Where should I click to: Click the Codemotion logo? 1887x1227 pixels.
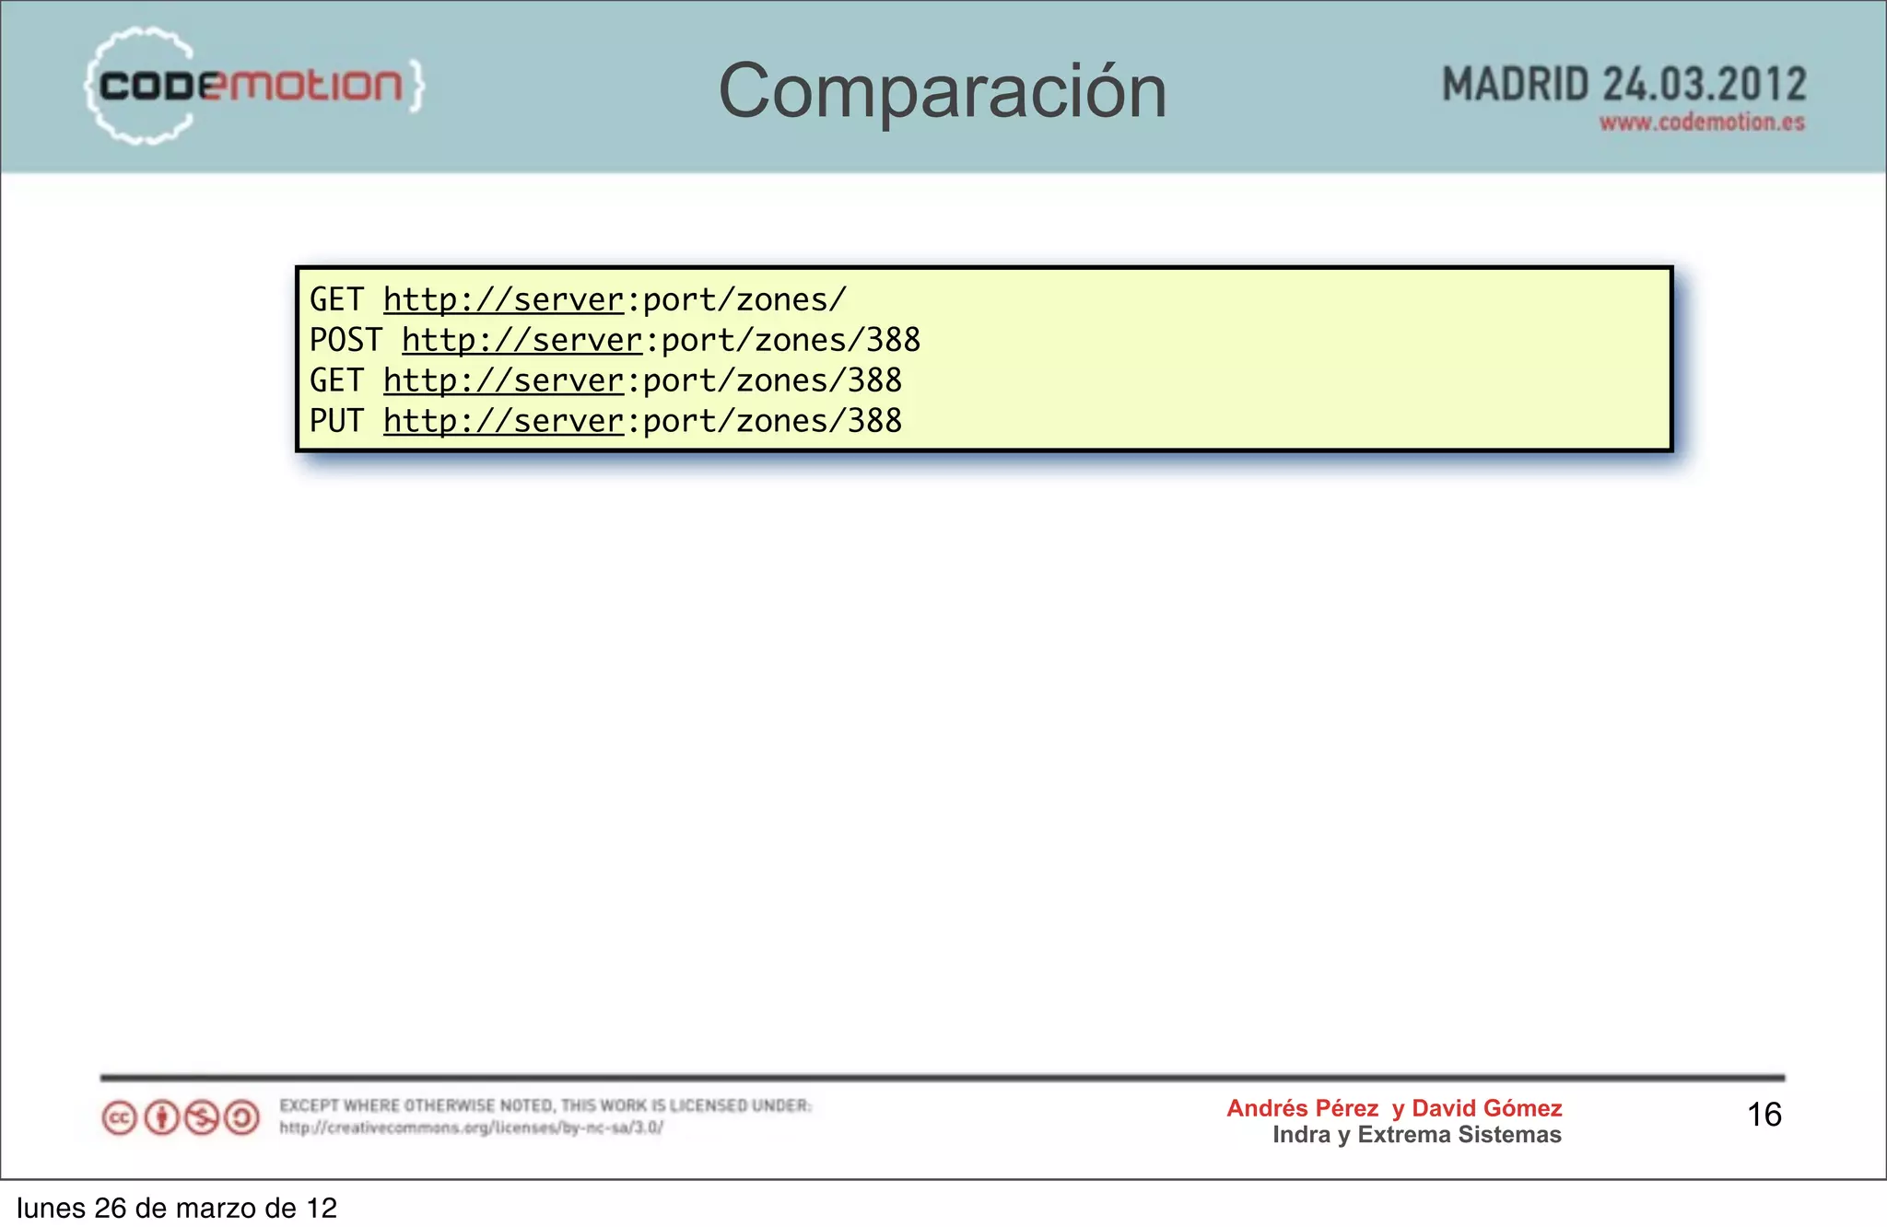(x=254, y=86)
